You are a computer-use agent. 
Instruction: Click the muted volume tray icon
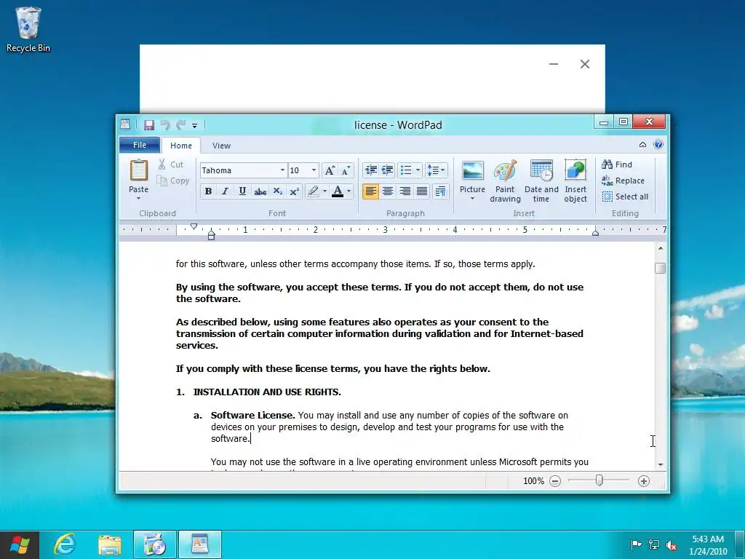[x=672, y=544]
